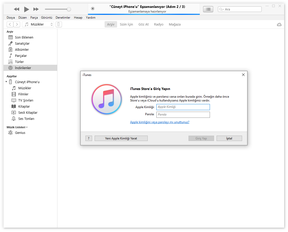Open the Hesap menu
The image size is (288, 232).
tap(78, 18)
